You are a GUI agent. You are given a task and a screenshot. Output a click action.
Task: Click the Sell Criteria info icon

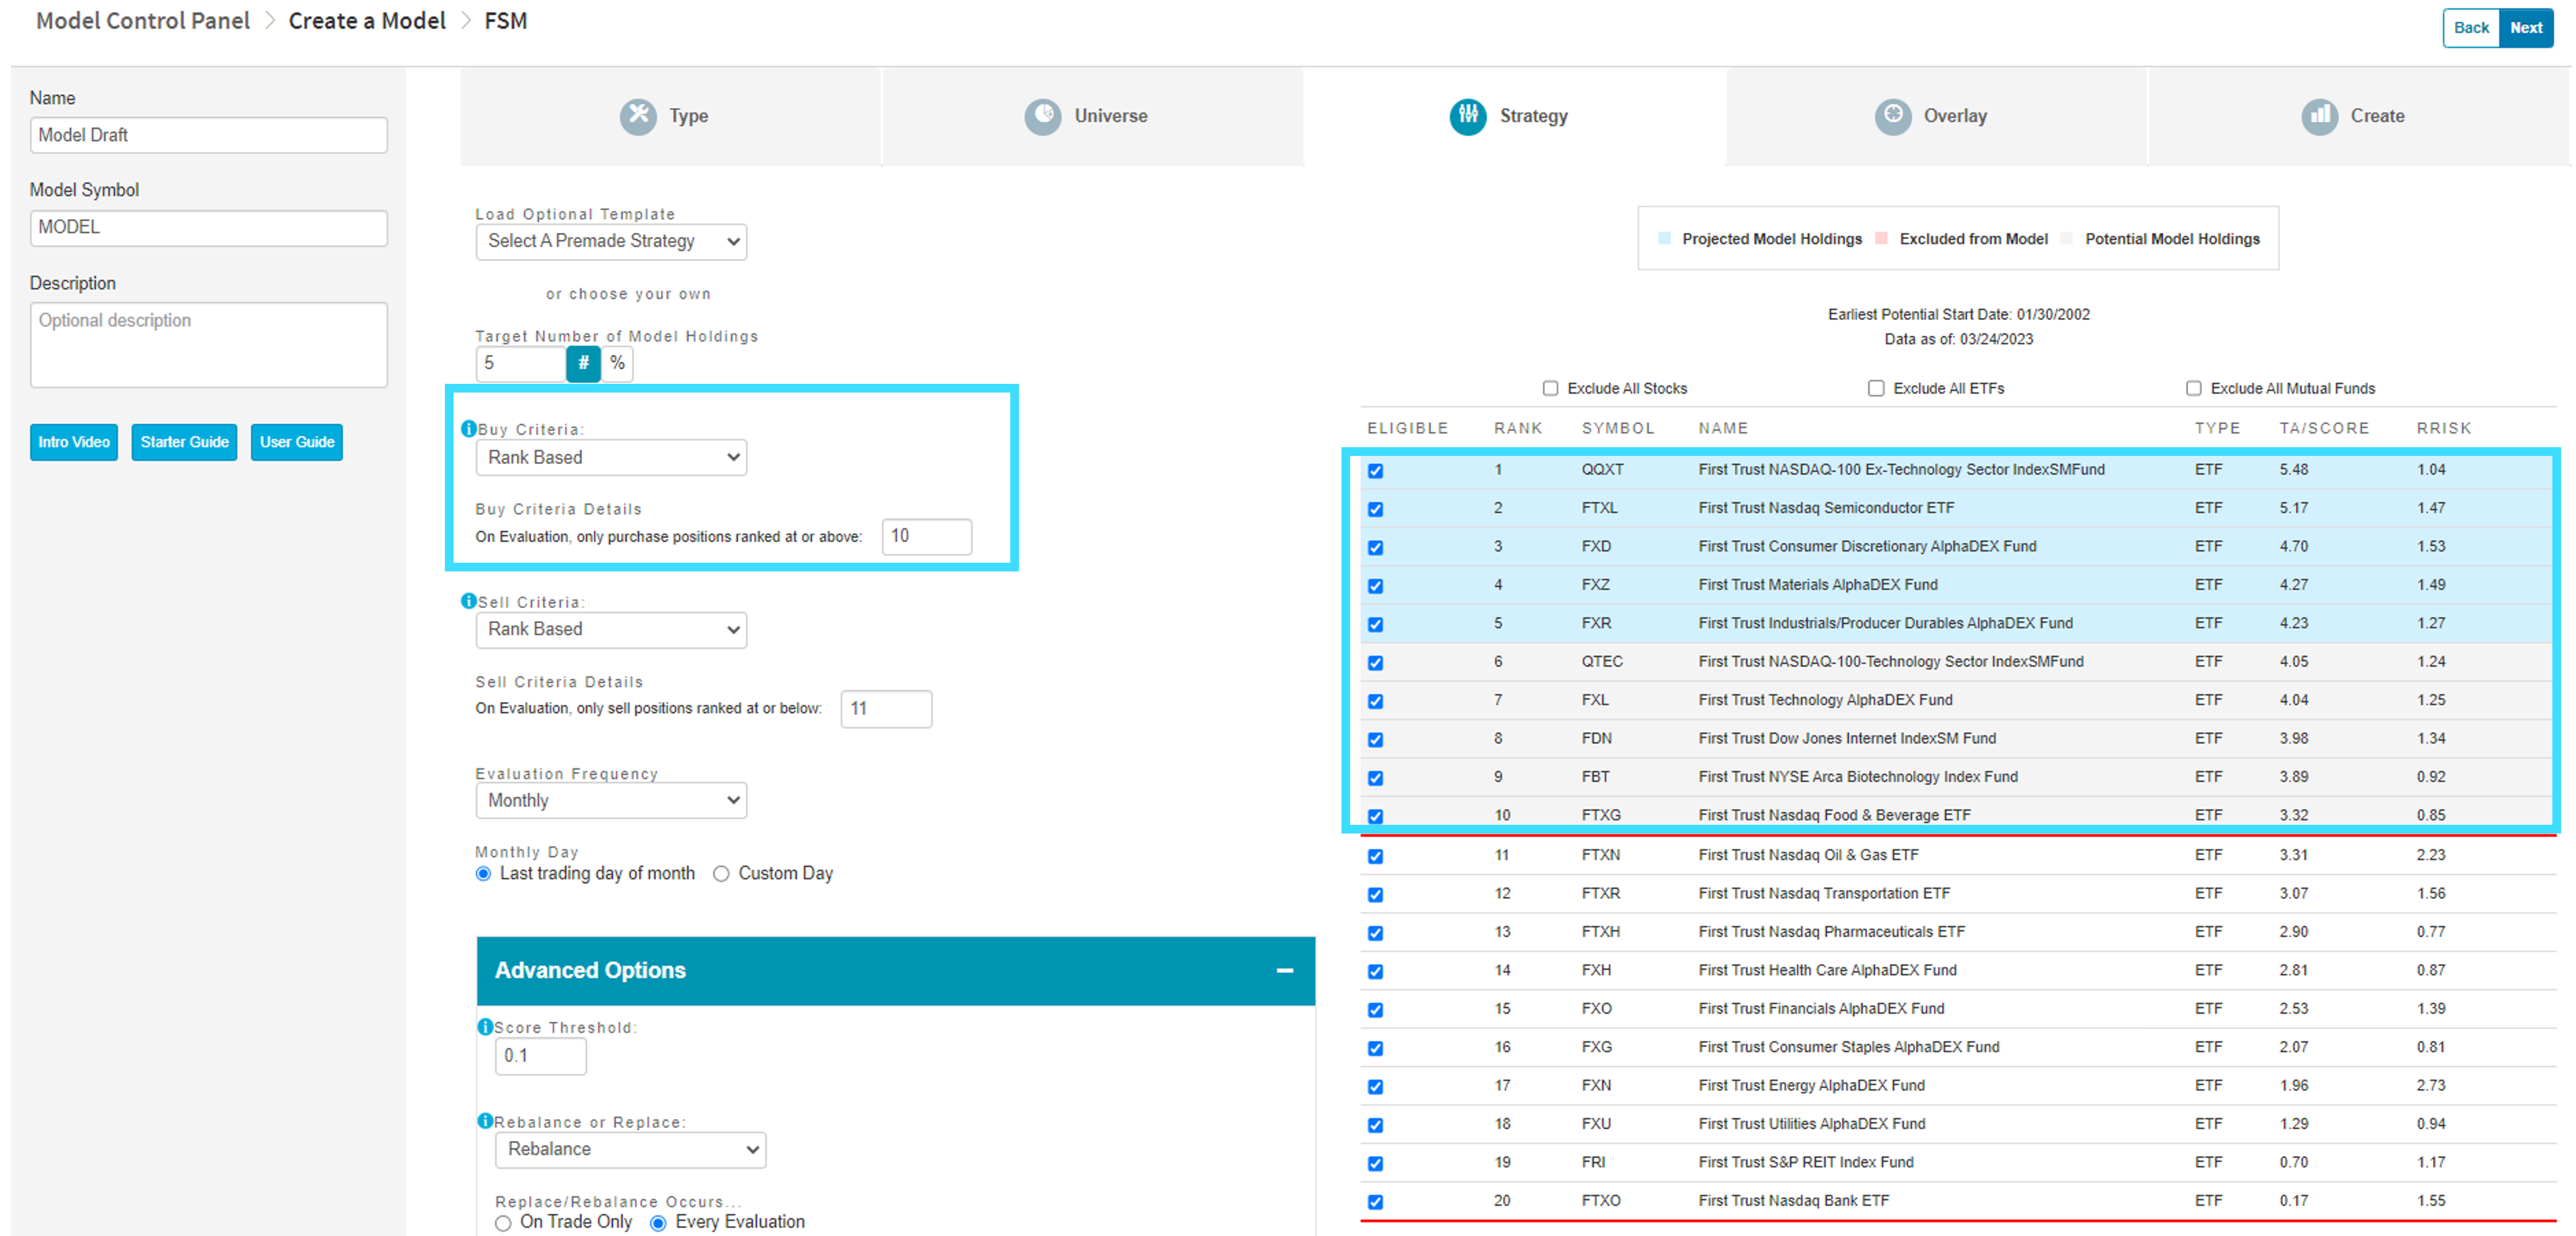468,601
